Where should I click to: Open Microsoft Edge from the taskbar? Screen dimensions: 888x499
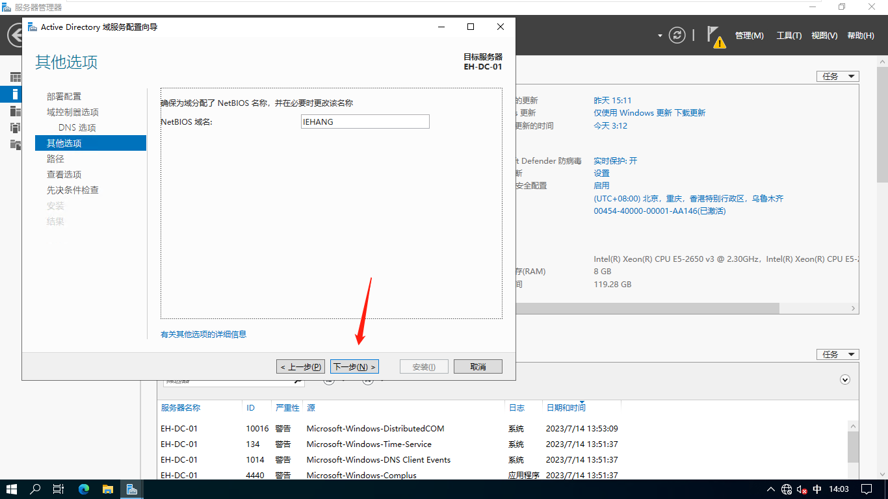(x=84, y=489)
